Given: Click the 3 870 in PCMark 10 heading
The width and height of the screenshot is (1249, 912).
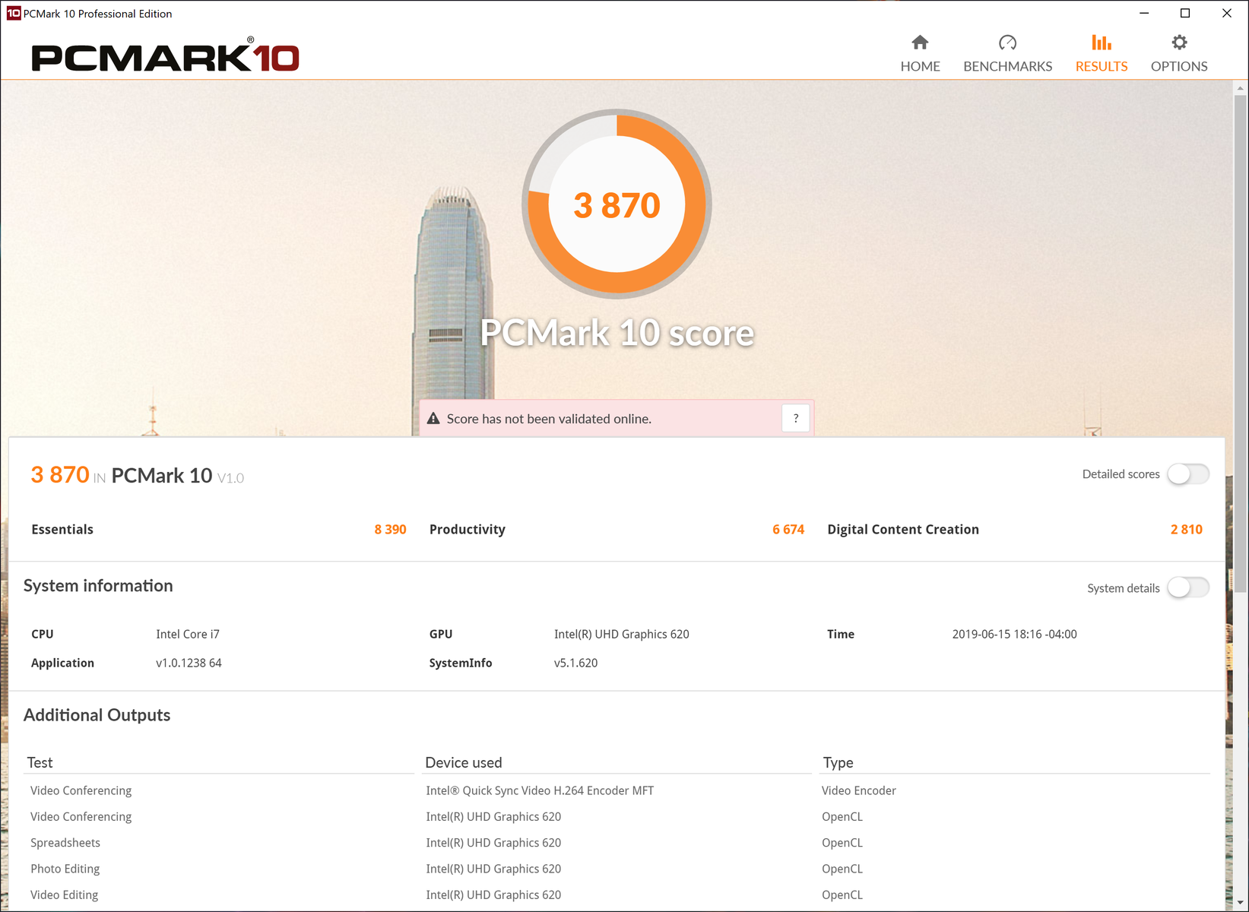Looking at the screenshot, I should coord(137,475).
